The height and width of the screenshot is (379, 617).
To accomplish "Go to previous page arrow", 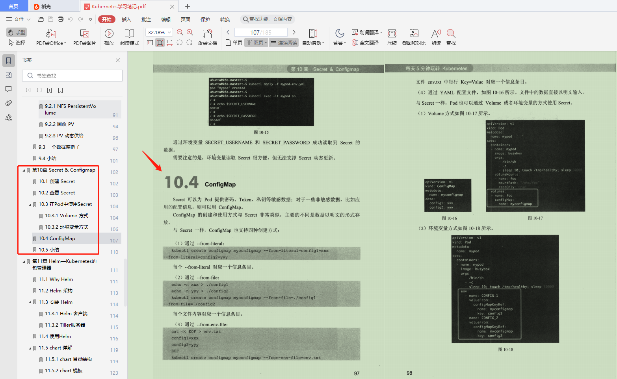I will [228, 32].
